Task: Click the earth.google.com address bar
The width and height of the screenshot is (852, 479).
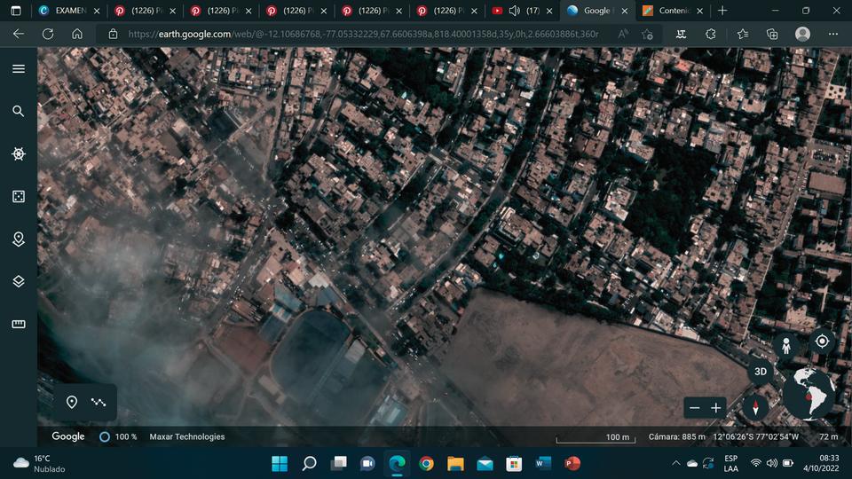Action: (363, 34)
